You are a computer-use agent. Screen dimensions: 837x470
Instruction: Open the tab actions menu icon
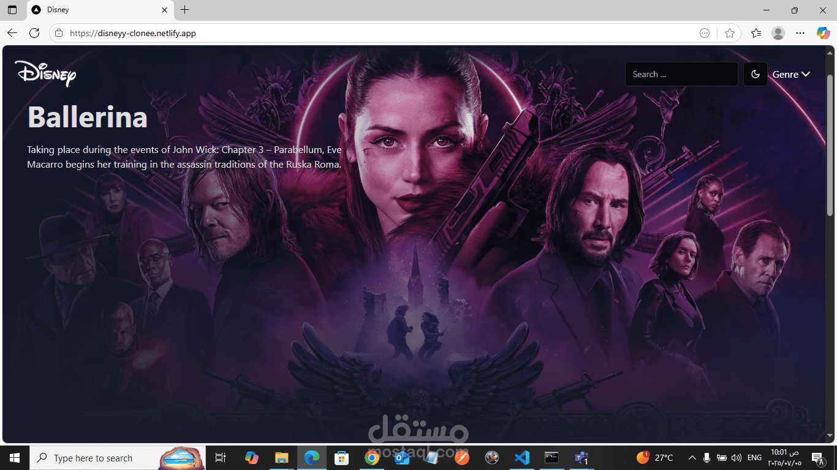tap(12, 10)
